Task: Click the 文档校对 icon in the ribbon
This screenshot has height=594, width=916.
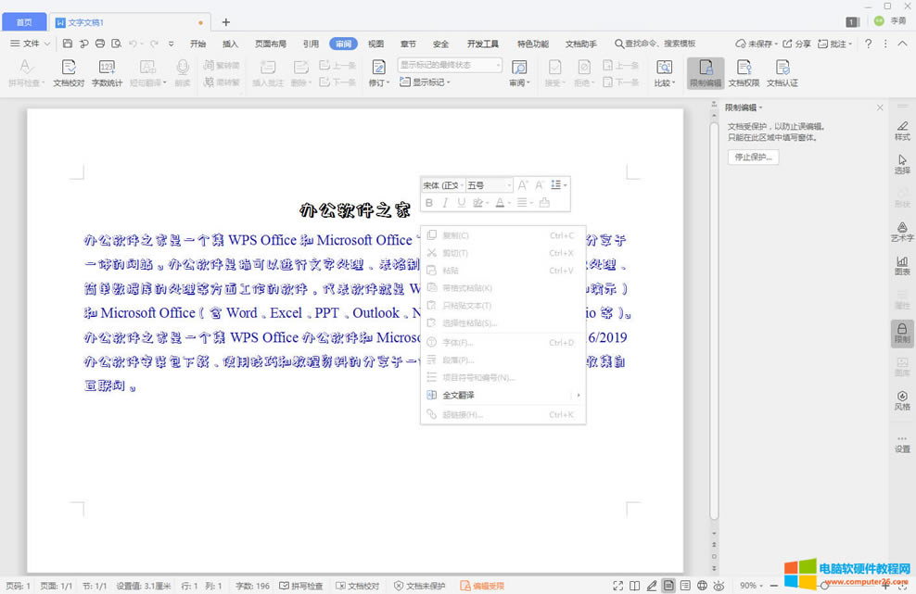Action: (x=69, y=72)
